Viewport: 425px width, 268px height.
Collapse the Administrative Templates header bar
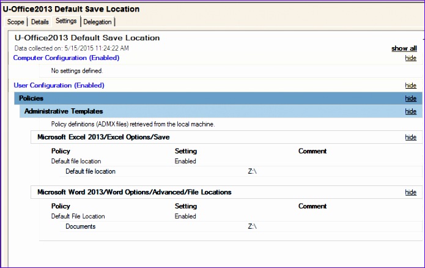pos(221,111)
